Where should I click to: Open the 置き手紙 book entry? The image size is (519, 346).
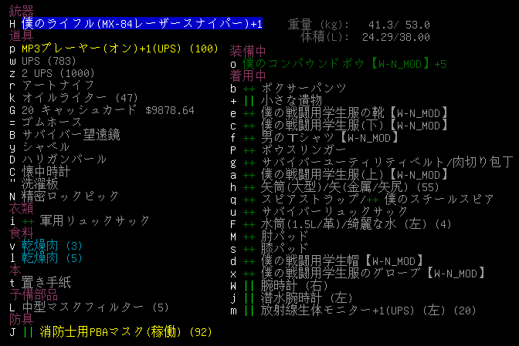45,283
